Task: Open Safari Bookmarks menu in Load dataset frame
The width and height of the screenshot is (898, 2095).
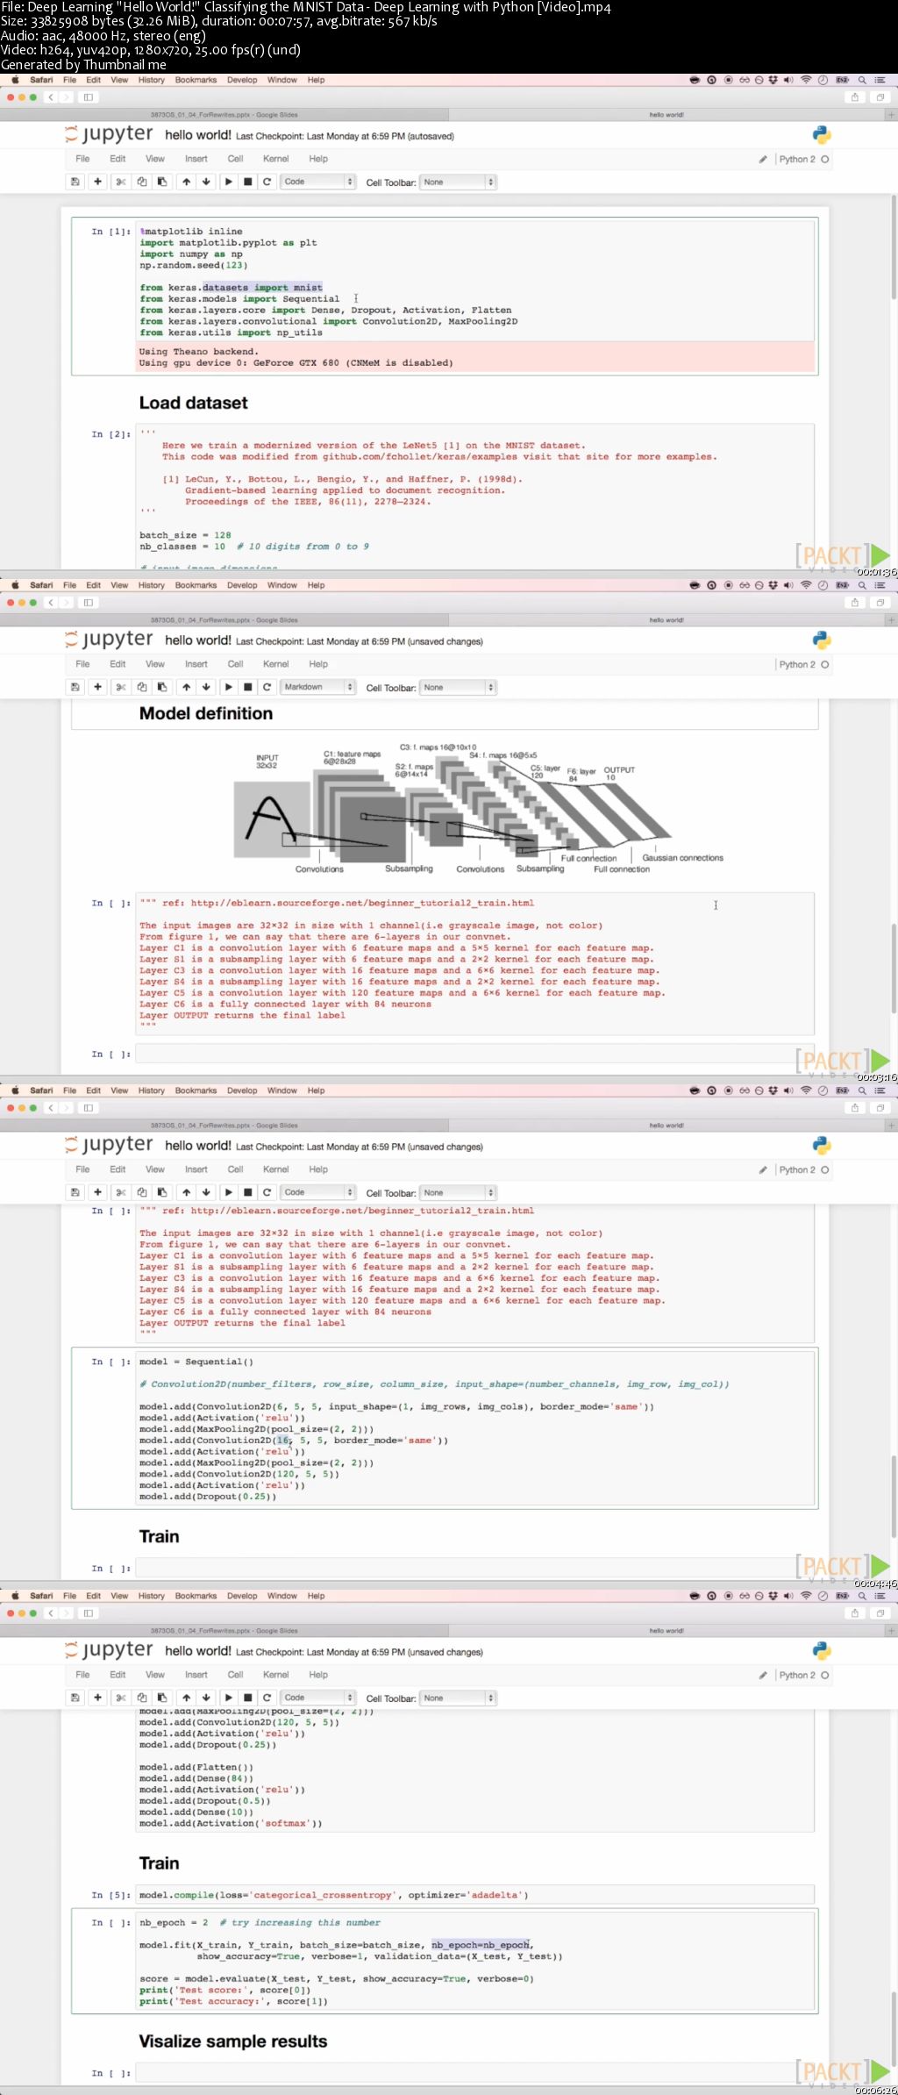Action: (196, 80)
